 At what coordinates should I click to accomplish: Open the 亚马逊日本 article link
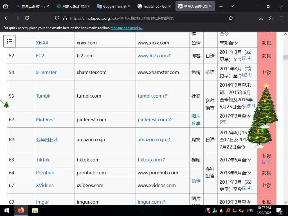point(47,139)
